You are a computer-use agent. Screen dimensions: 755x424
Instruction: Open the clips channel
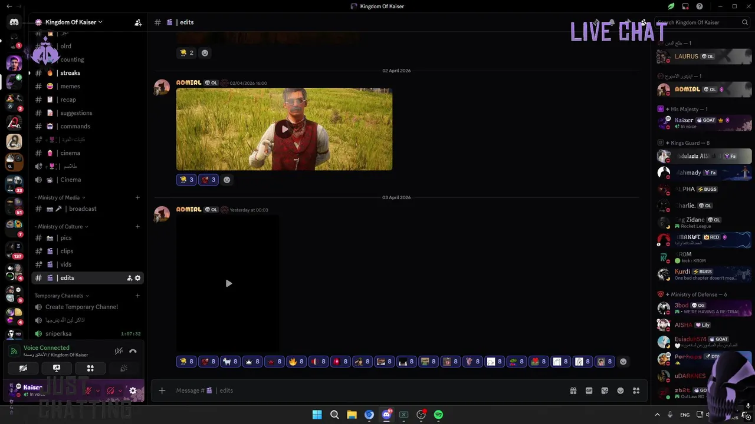[87, 251]
